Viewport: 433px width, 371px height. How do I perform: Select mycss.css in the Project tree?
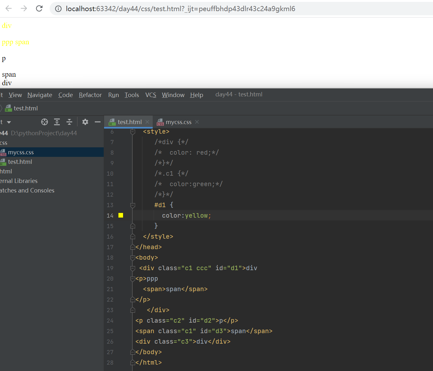pyautogui.click(x=52, y=152)
